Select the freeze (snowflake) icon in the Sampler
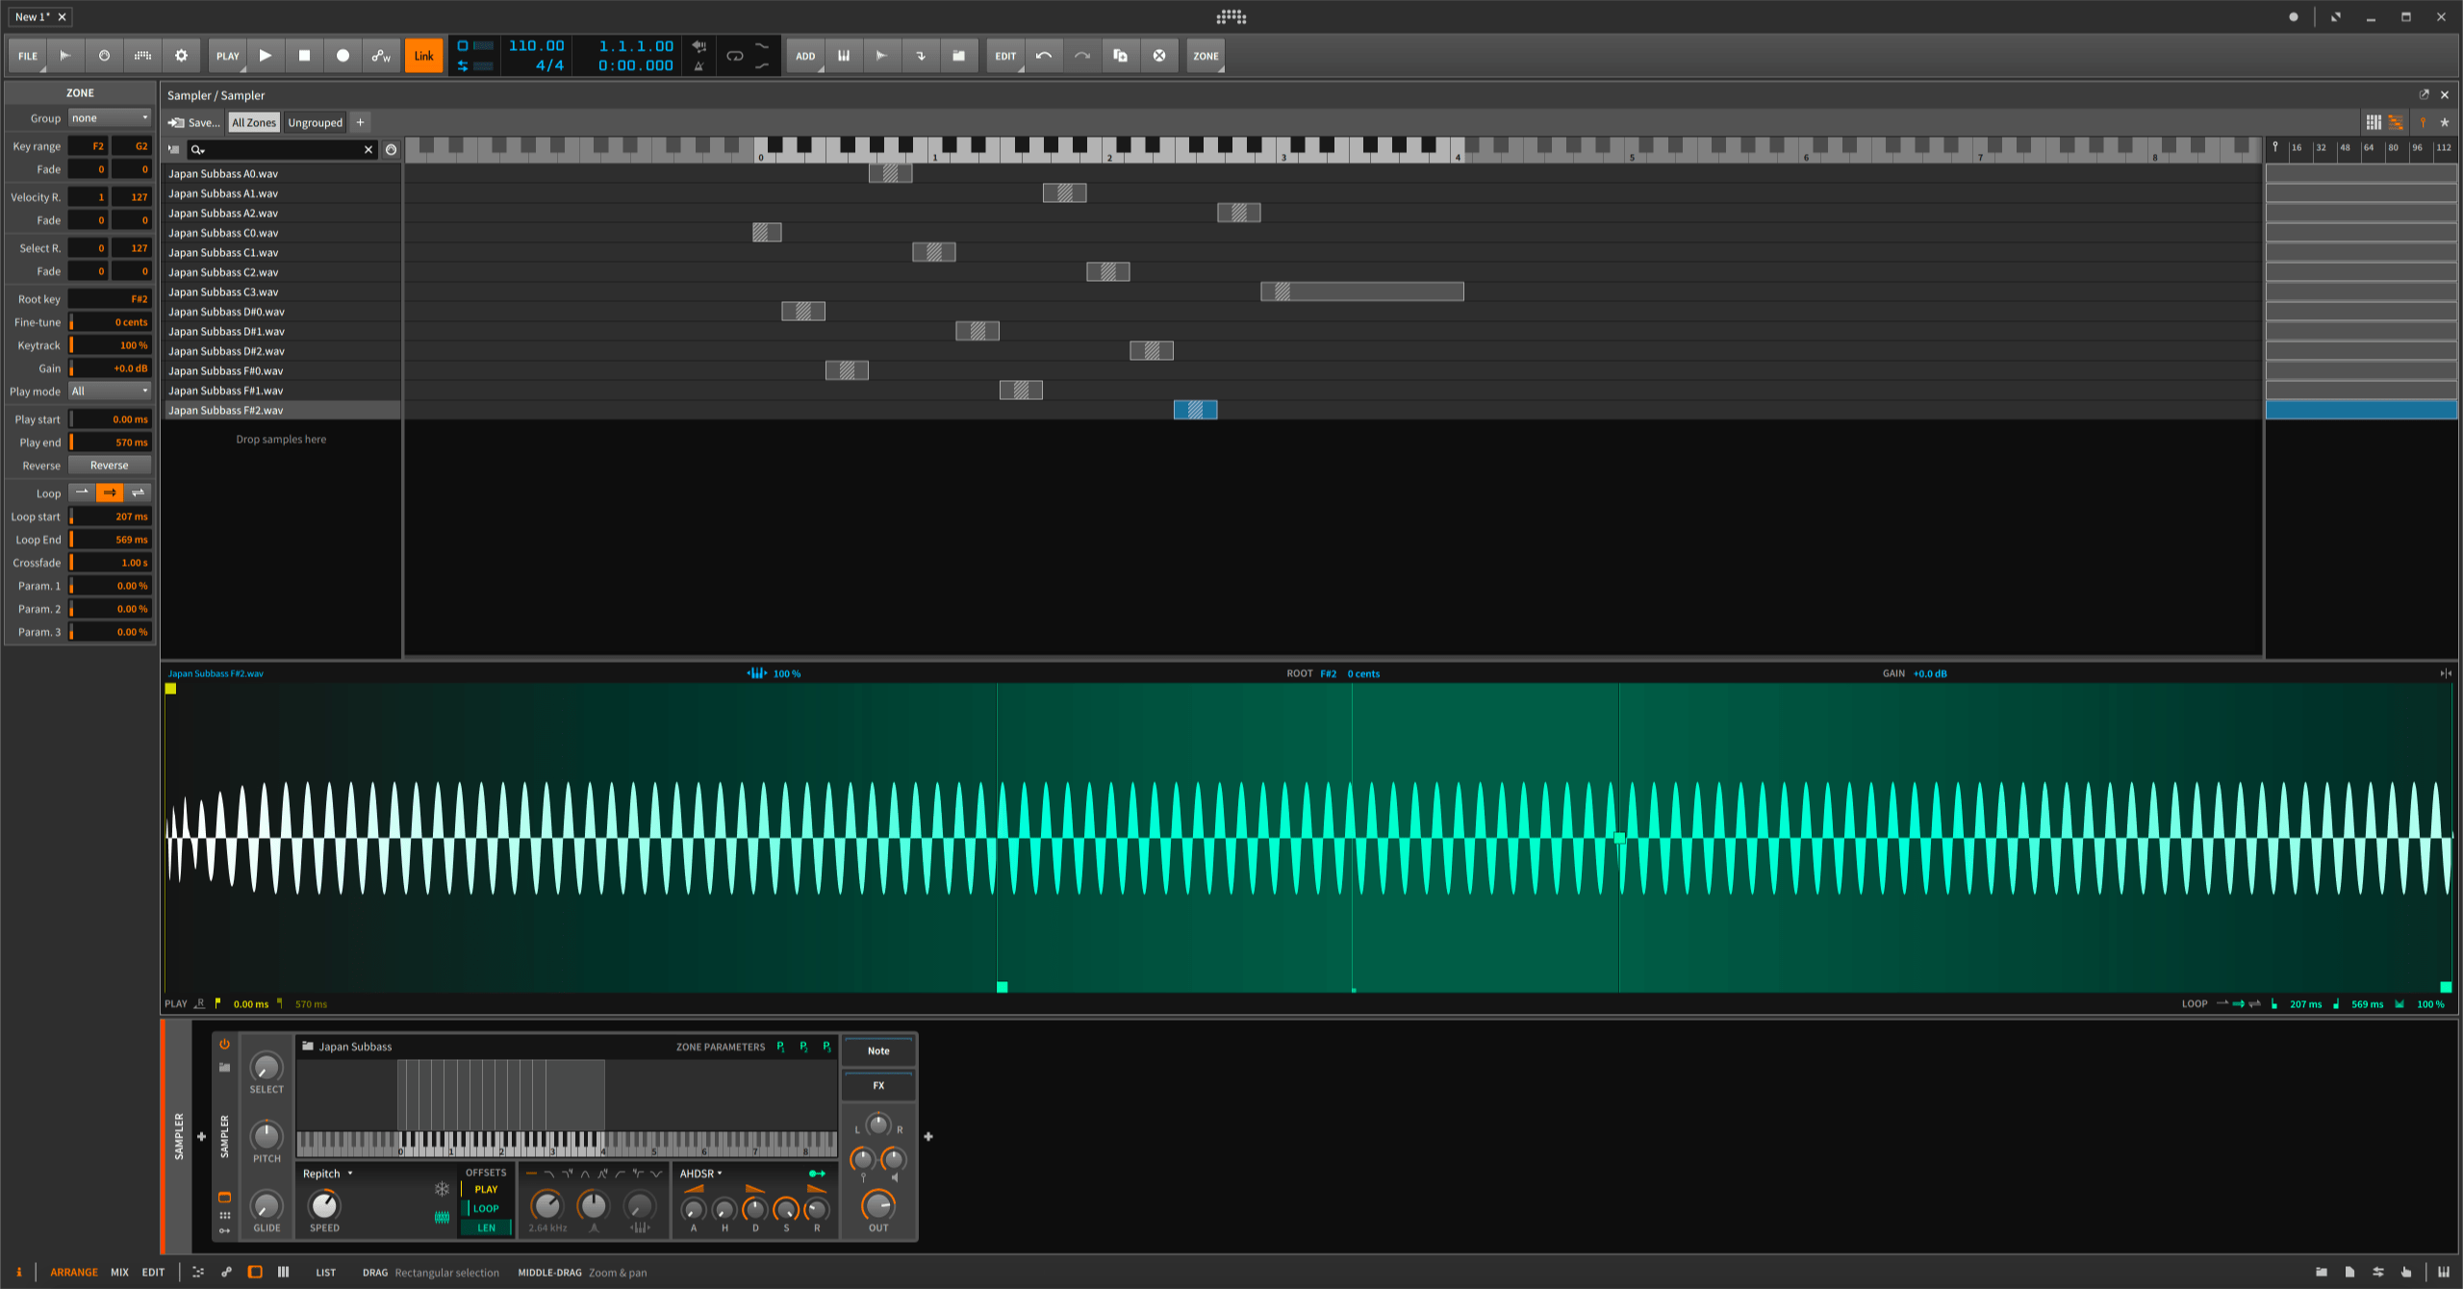This screenshot has height=1289, width=2463. [442, 1191]
